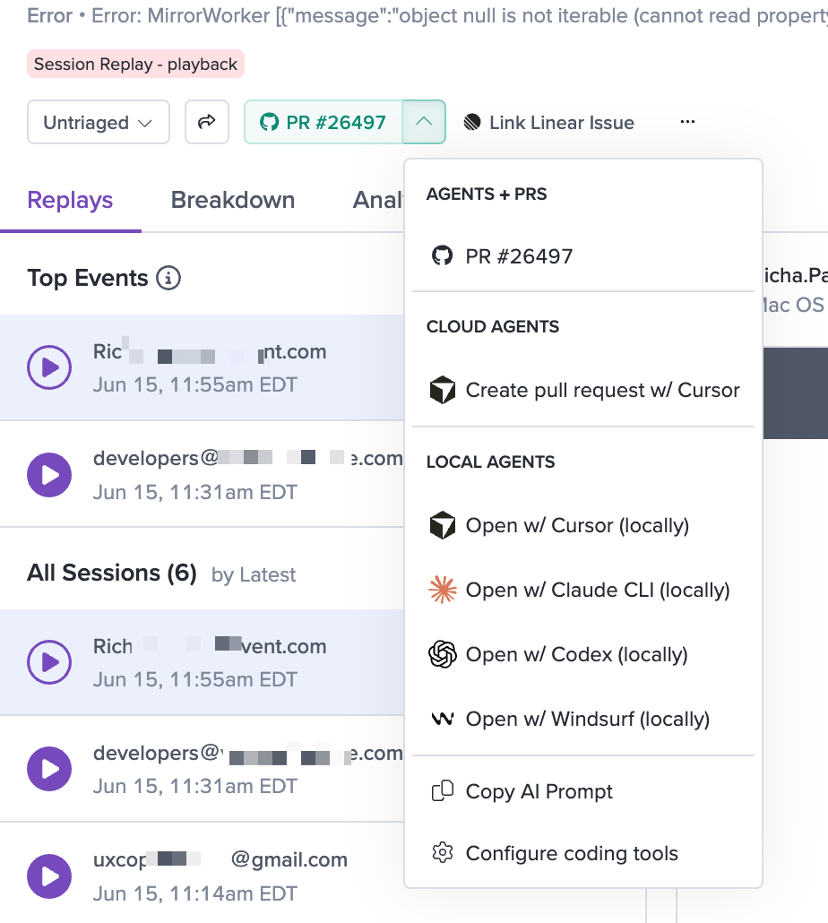828x923 pixels.
Task: Choose Open w/ Claude CLI (locally)
Action: (583, 590)
